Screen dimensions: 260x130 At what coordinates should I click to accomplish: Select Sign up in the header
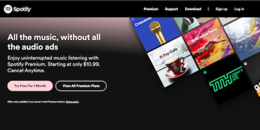[222, 9]
